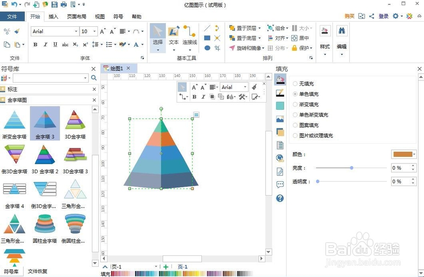The width and height of the screenshot is (424, 277).
Task: Click the 登录 (Login) link
Action: pos(383,16)
